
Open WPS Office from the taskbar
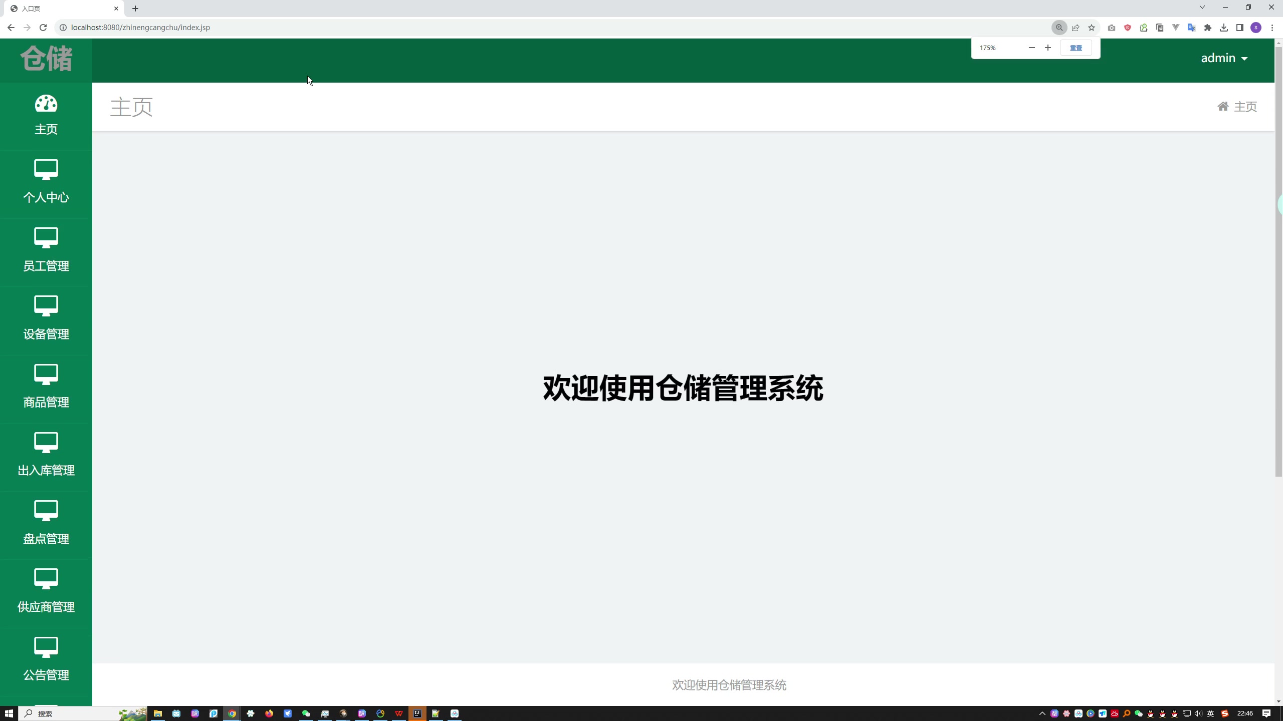point(399,713)
